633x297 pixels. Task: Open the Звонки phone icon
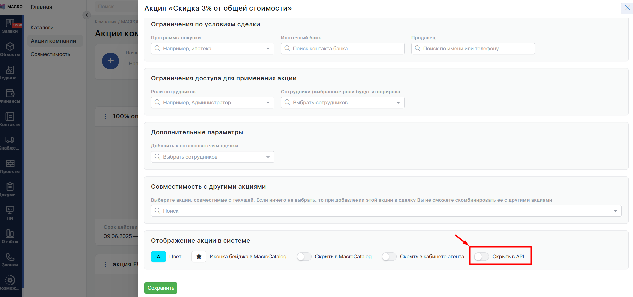(10, 259)
